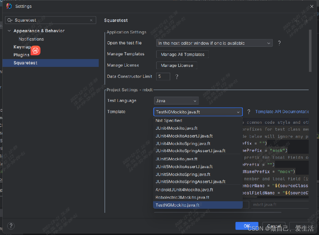The width and height of the screenshot is (319, 235).
Task: Close the Settings dialog with the X
Action: click(x=312, y=7)
